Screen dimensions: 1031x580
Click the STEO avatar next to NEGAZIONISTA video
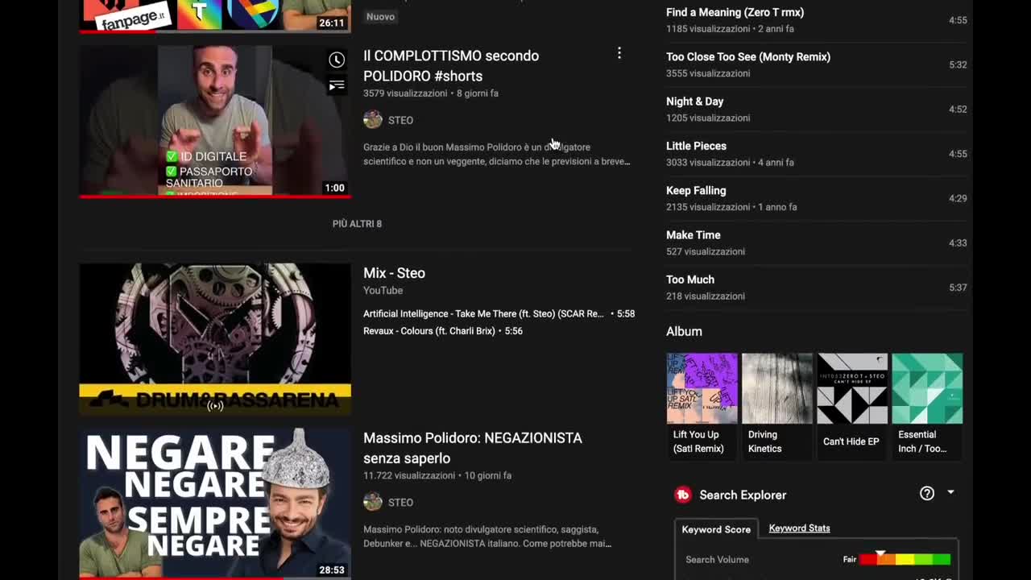click(372, 502)
